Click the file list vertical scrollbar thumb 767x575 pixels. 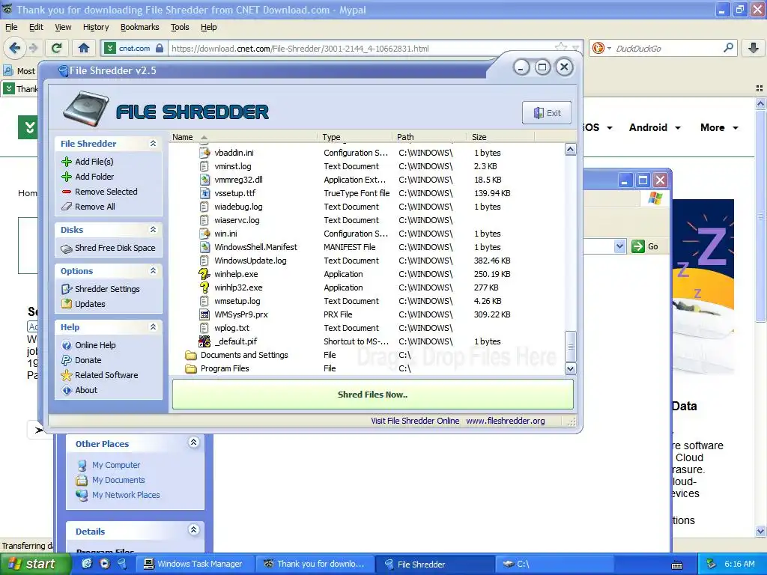tap(570, 346)
